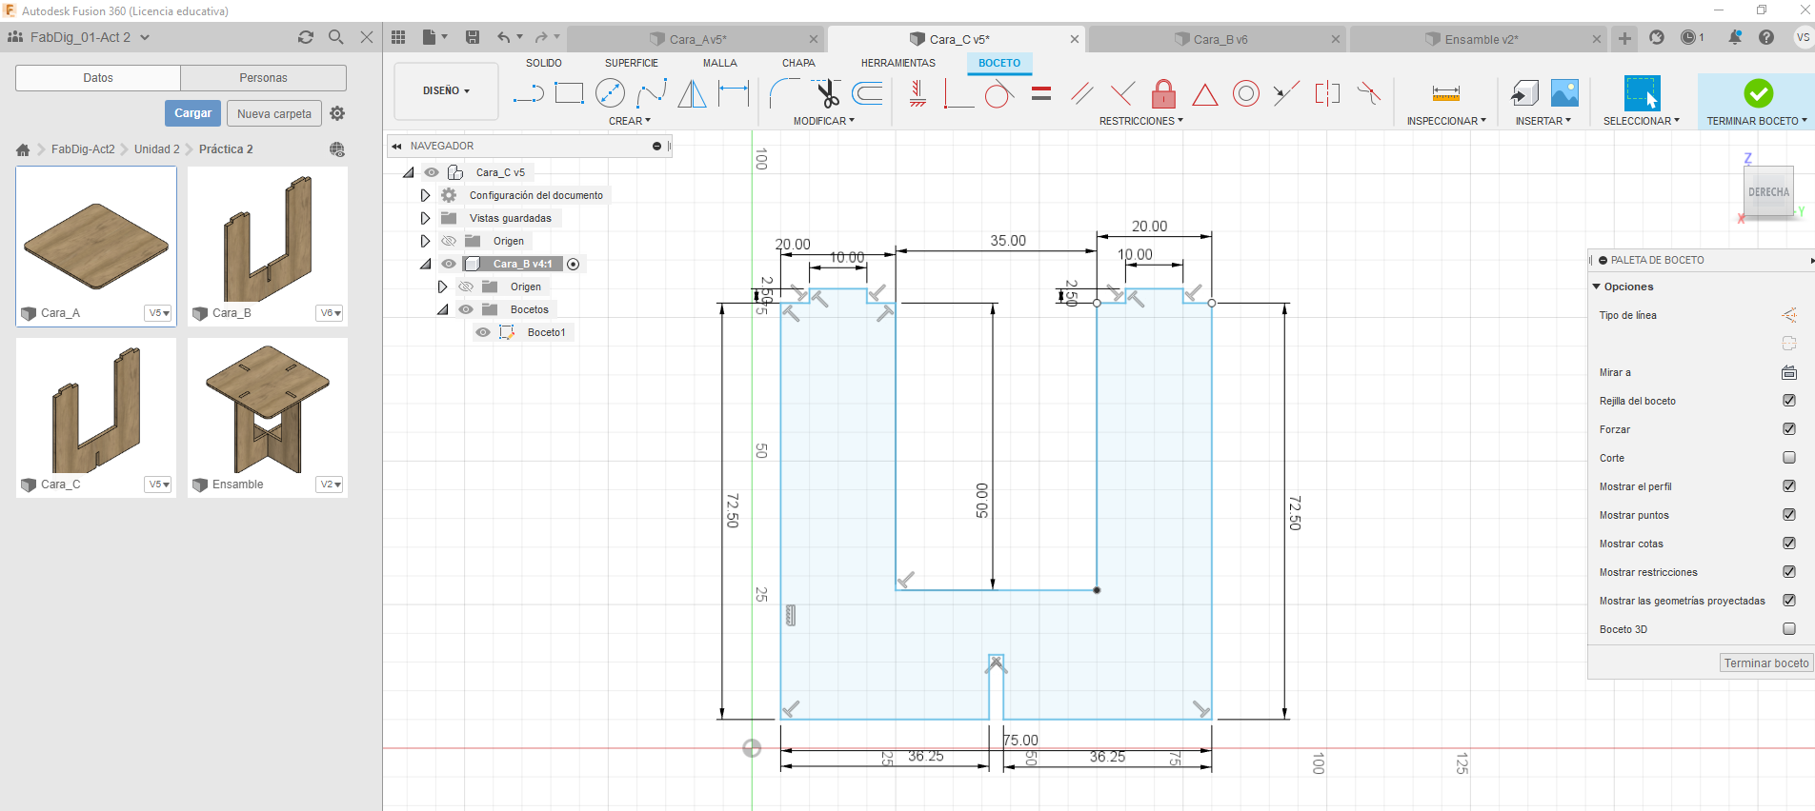Select the Offset modify tool
The width and height of the screenshot is (1815, 811).
click(x=867, y=93)
